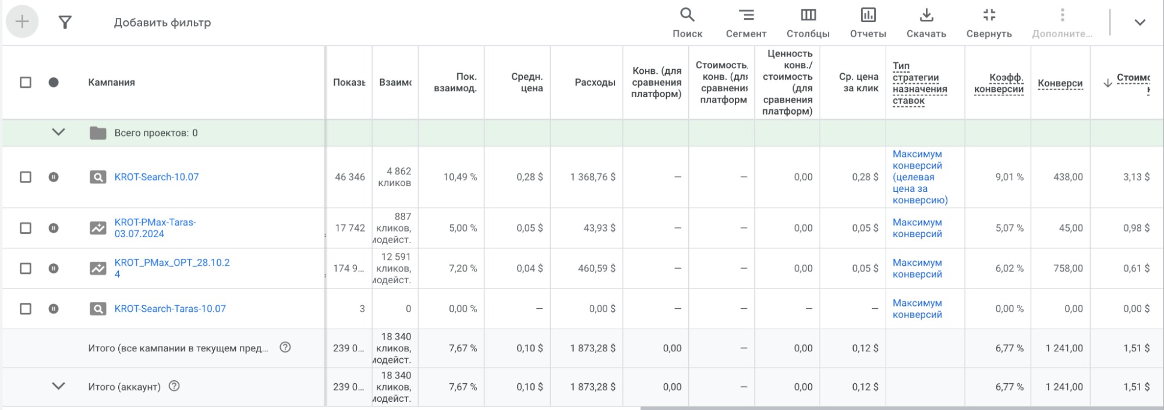The height and width of the screenshot is (410, 1164).
Task: Select checkbox for KROT-Search-Taras-10.07 campaign
Action: point(26,309)
